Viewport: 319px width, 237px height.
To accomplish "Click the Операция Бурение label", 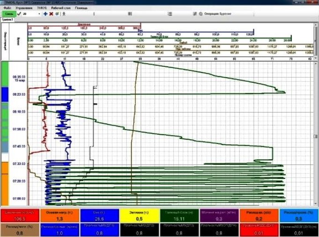I will click(217, 14).
